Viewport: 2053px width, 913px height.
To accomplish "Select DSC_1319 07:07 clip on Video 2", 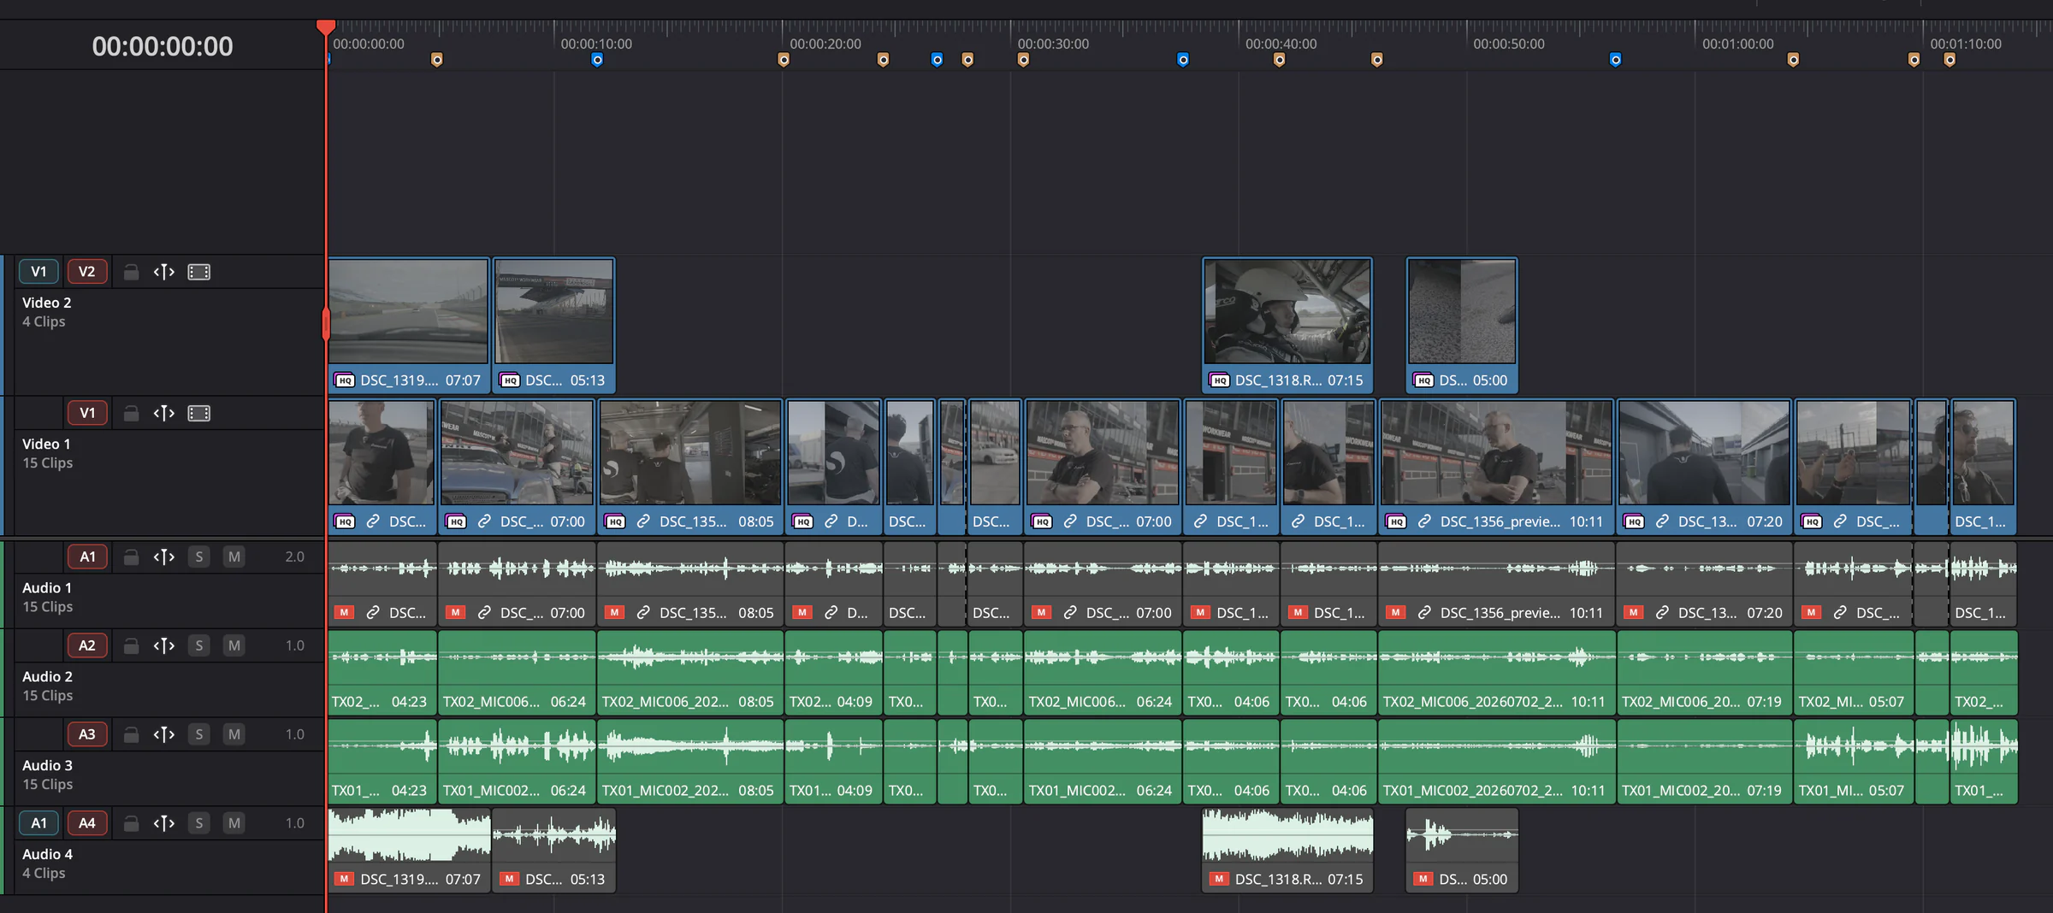I will coord(409,325).
